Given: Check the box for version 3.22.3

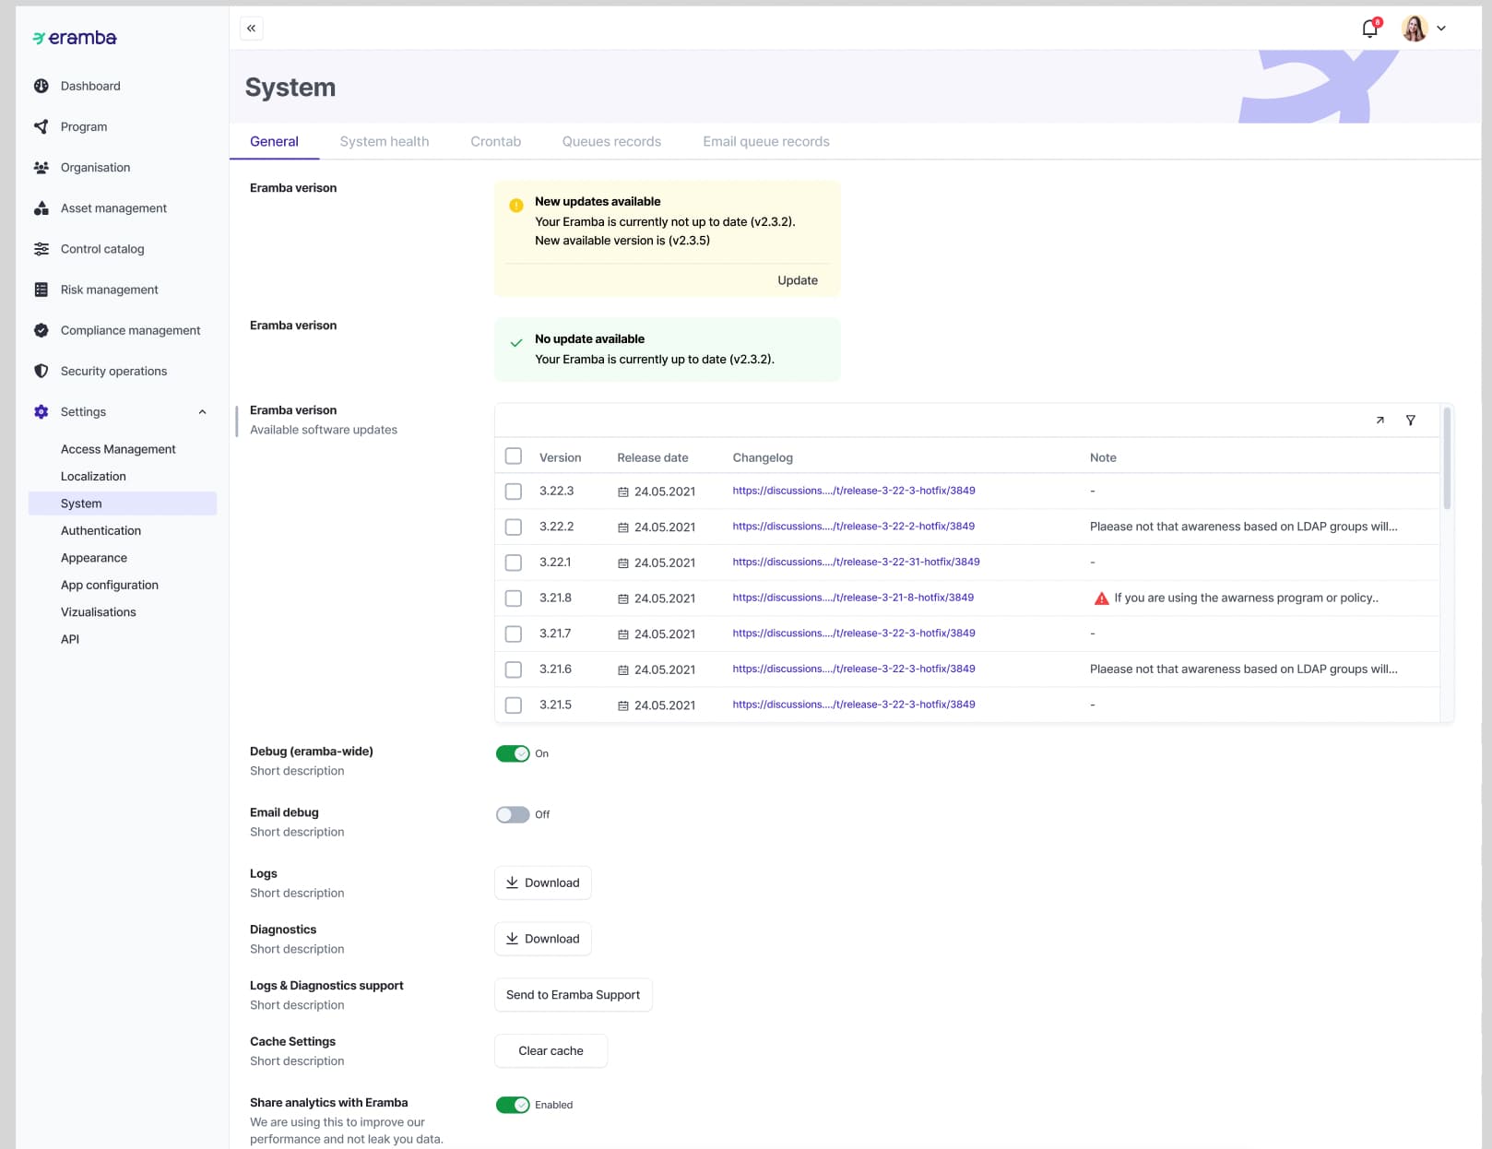Looking at the screenshot, I should (514, 492).
